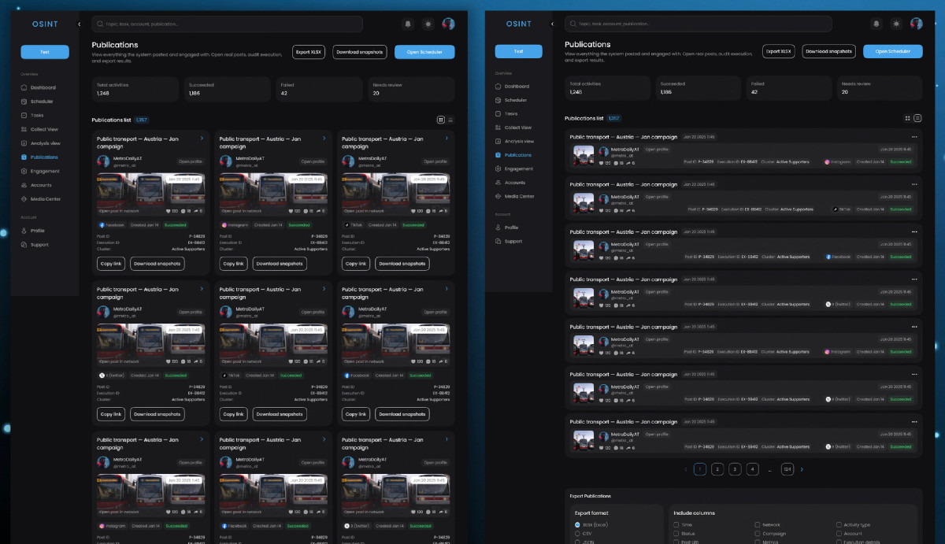
Task: Check the Account column checkbox
Action: click(839, 534)
